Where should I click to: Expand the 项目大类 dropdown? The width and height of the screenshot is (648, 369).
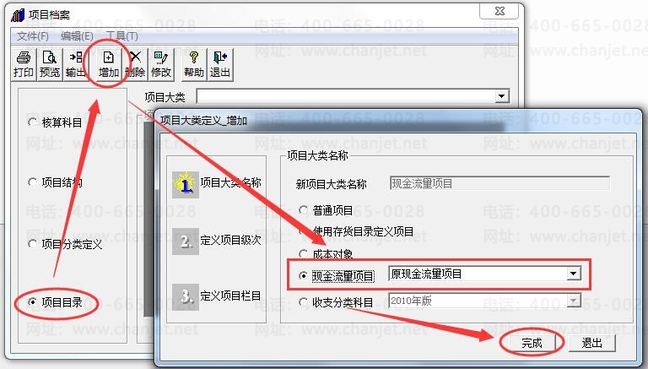click(501, 97)
